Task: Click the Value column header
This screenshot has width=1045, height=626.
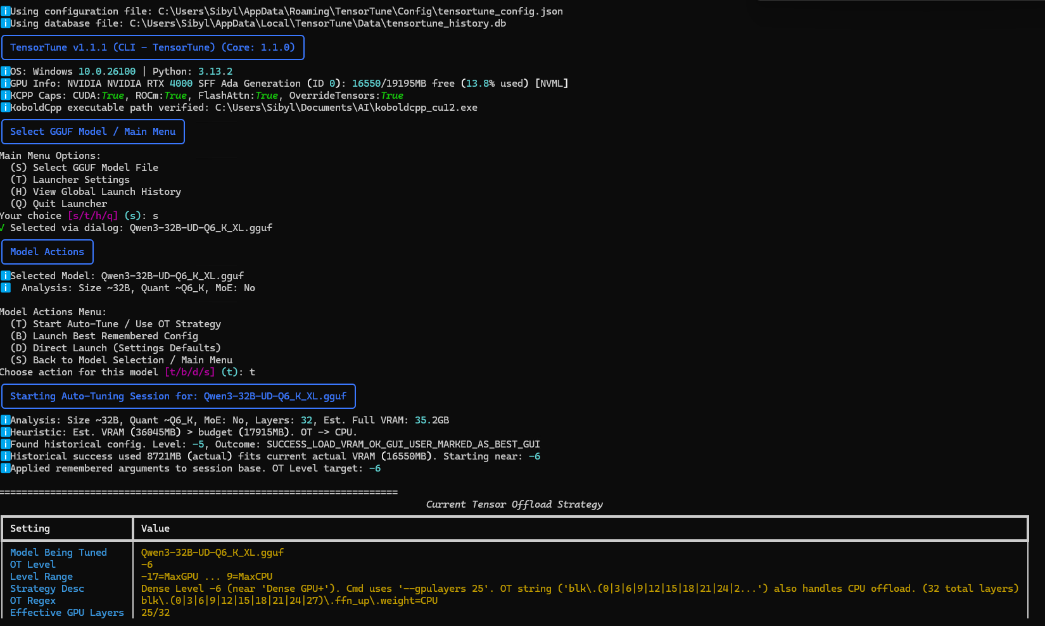Action: click(155, 529)
